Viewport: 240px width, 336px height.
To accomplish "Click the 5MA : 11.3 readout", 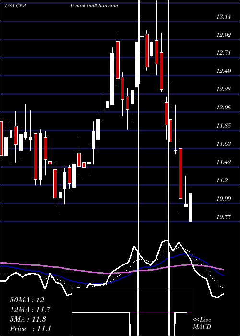I will coord(28,319).
